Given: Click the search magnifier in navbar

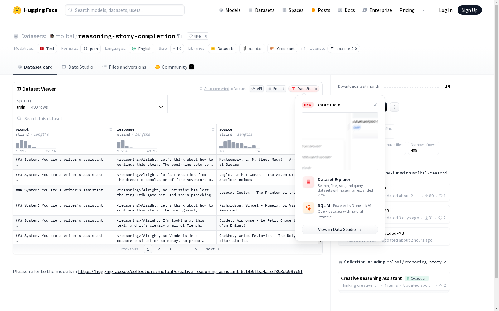Looking at the screenshot, I should pos(70,10).
